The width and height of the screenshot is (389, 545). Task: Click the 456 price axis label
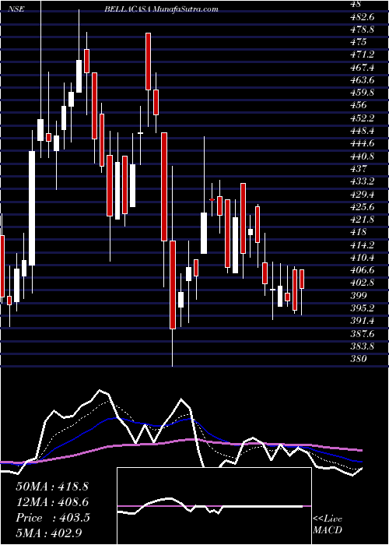(x=359, y=105)
